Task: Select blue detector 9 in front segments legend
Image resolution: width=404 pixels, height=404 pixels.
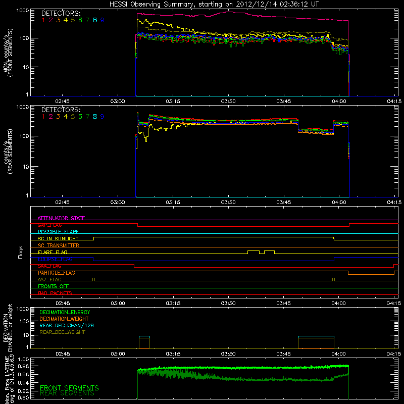Action: 103,20
